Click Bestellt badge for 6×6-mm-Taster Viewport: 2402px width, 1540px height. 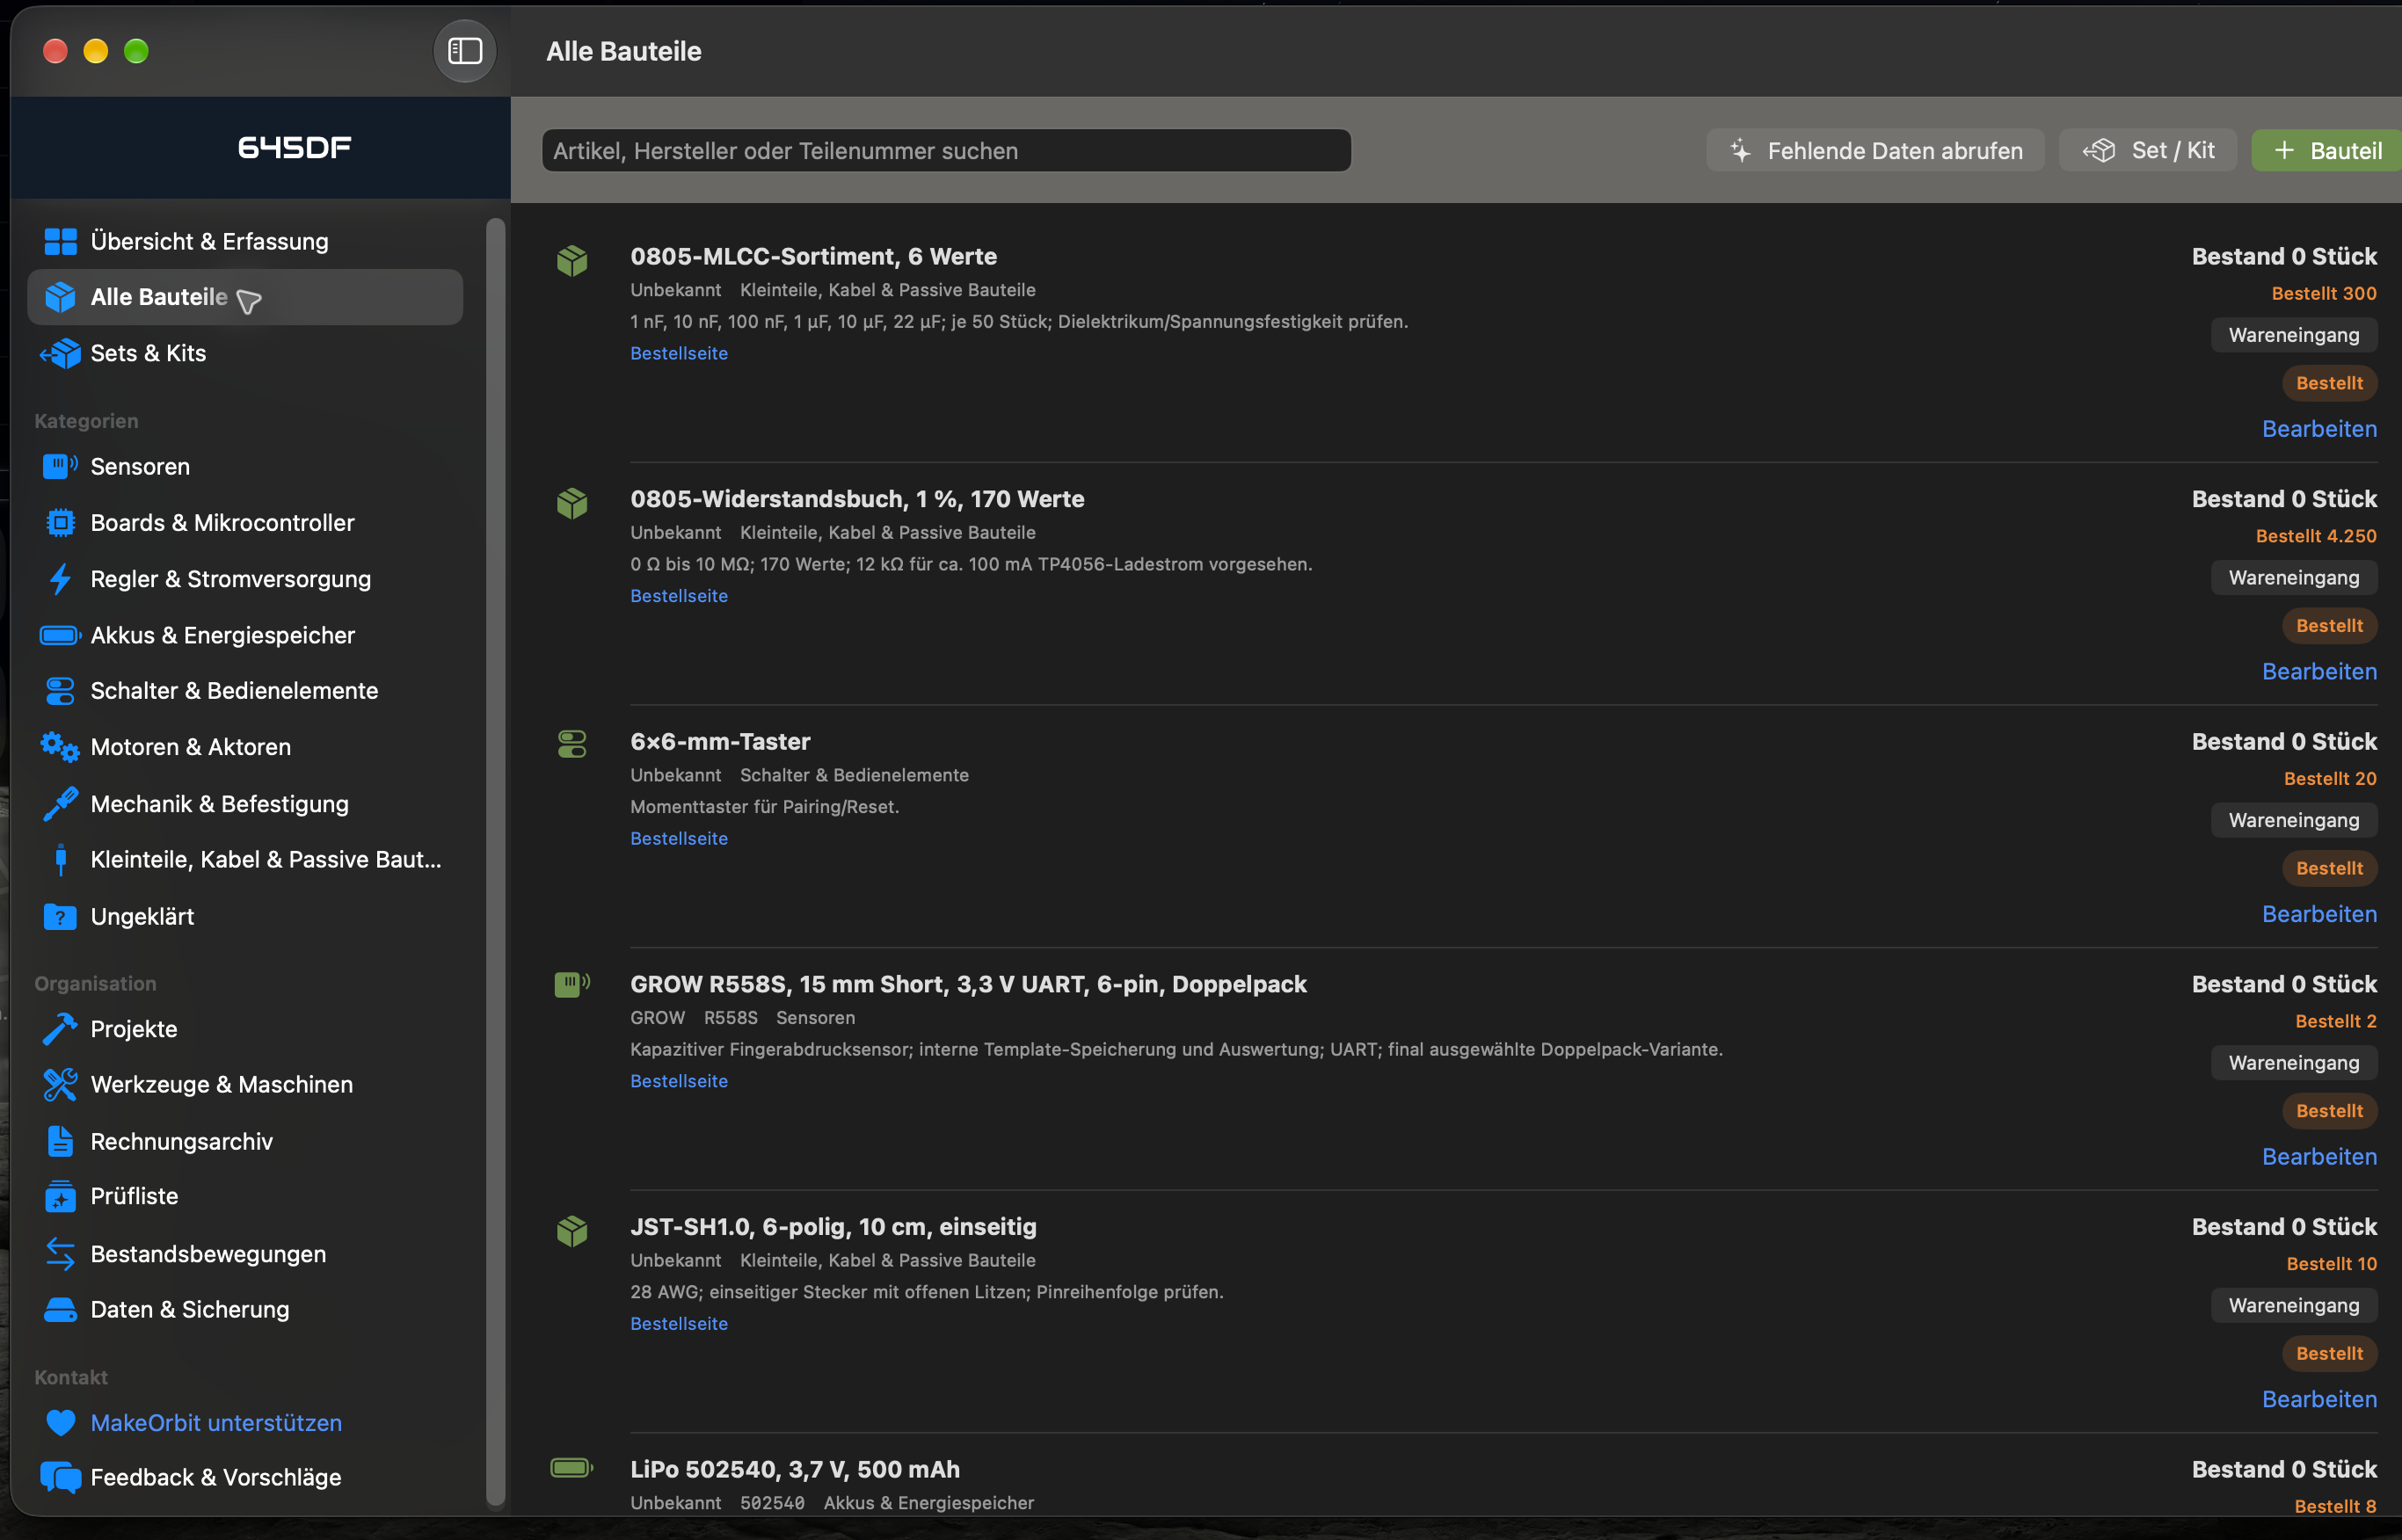point(2330,868)
